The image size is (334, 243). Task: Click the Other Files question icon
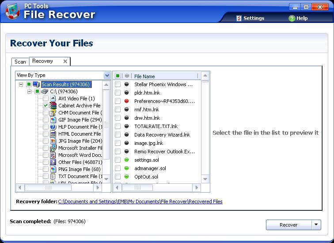click(53, 162)
